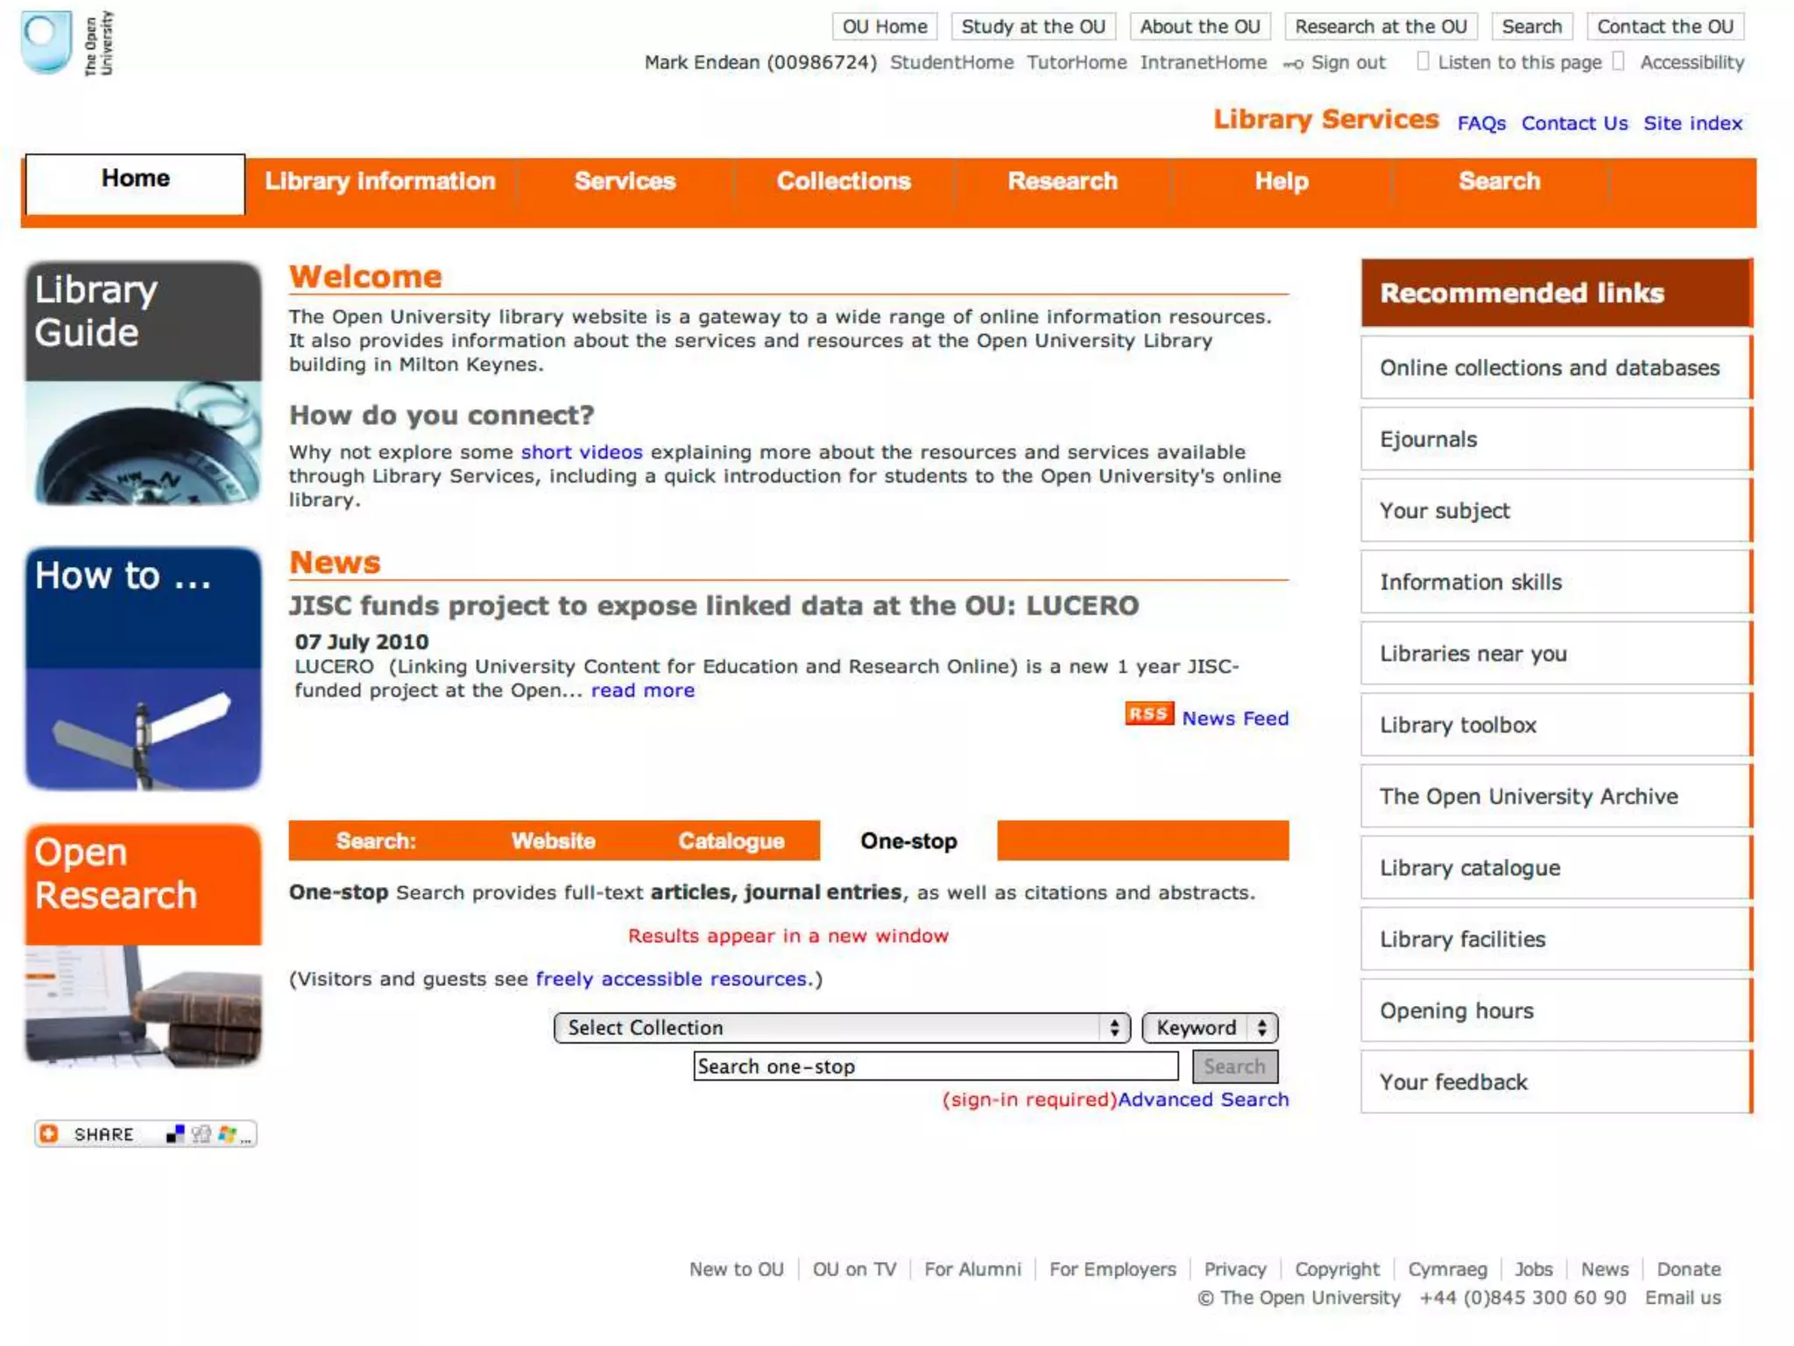Viewport: 1794px width, 1346px height.
Task: Toggle the Listen to this page box
Action: 1423,61
